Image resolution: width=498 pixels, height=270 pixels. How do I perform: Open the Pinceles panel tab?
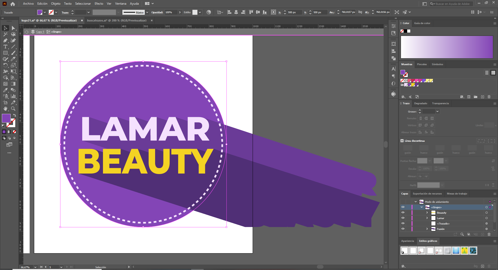[422, 64]
